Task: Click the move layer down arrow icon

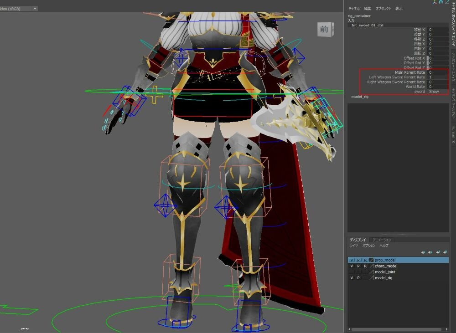Action: pyautogui.click(x=430, y=252)
